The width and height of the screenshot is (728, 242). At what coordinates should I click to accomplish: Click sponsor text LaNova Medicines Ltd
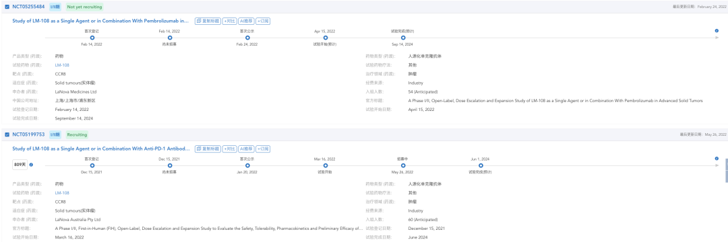75,91
